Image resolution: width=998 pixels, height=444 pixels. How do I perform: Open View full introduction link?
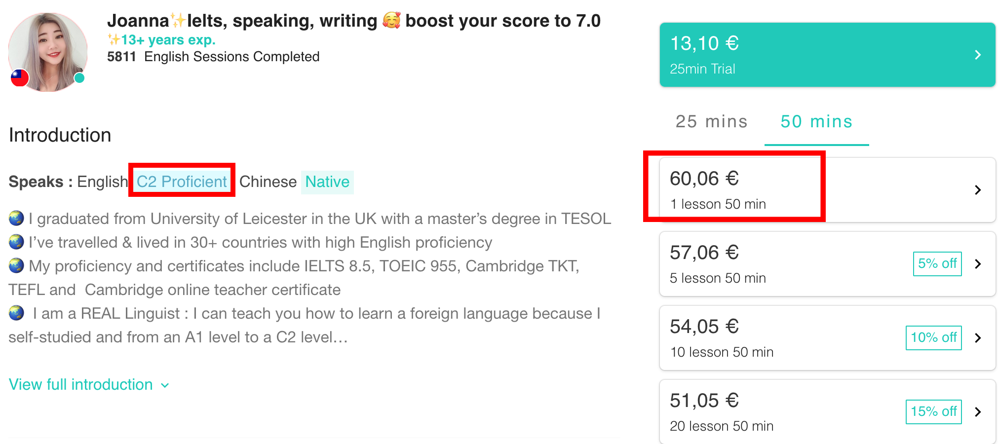coord(81,384)
